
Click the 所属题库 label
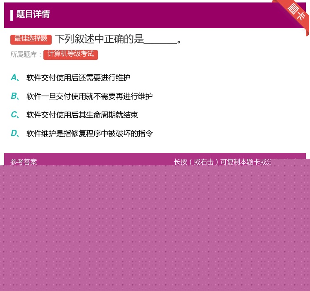tap(24, 55)
